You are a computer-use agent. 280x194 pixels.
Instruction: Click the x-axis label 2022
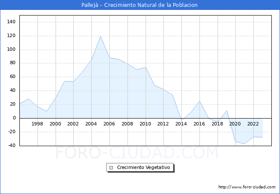[253, 124]
